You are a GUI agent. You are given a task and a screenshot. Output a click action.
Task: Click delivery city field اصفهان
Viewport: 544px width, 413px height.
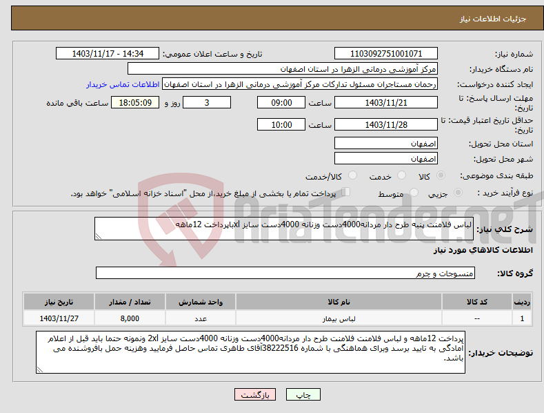[386, 159]
